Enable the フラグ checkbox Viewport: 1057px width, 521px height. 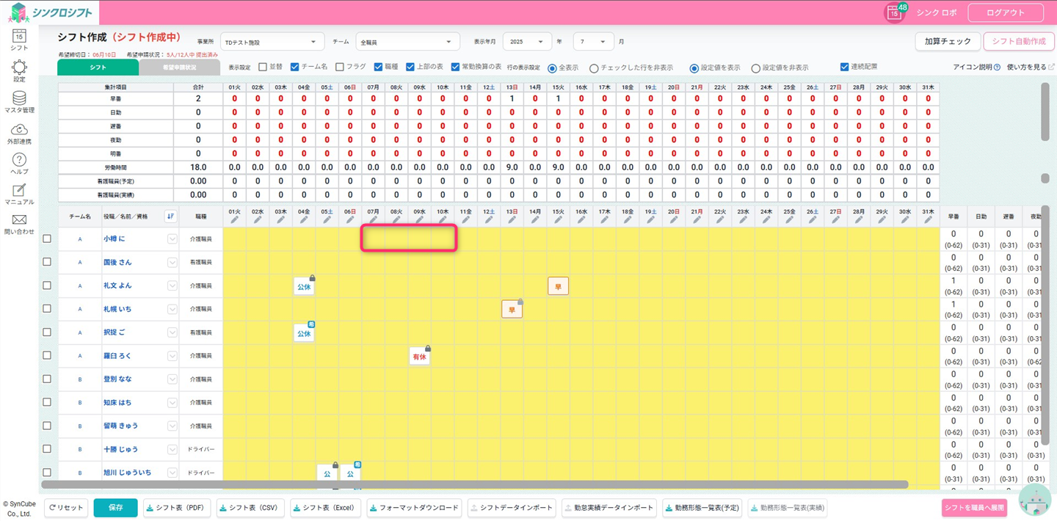click(339, 67)
